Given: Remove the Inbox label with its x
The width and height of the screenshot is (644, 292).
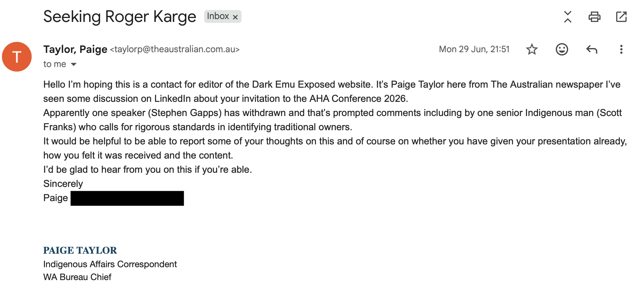Looking at the screenshot, I should pos(235,17).
